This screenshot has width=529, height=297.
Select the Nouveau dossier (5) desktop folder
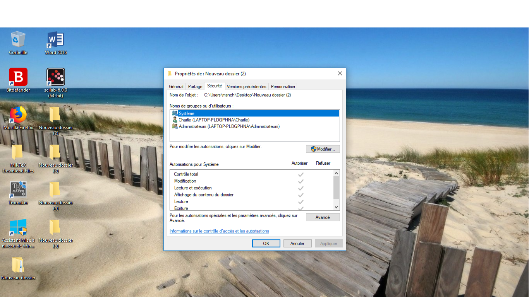[x=56, y=234]
